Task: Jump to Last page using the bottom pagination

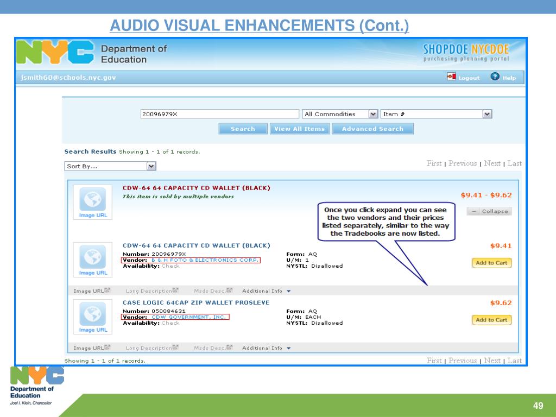Action: (x=515, y=361)
